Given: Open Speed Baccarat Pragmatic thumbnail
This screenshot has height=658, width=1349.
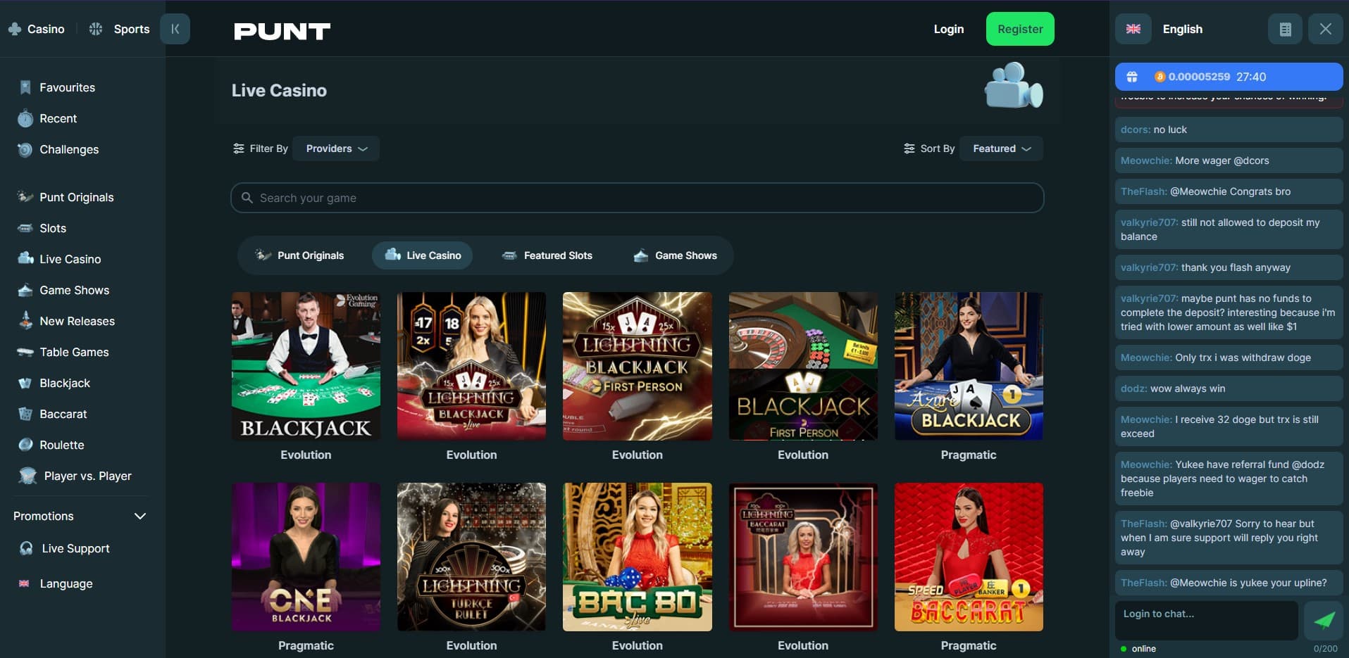Looking at the screenshot, I should coord(969,557).
